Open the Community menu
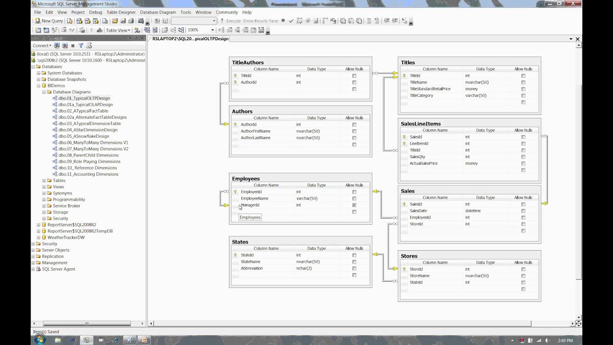Viewport: 613px width, 345px height. click(x=227, y=12)
